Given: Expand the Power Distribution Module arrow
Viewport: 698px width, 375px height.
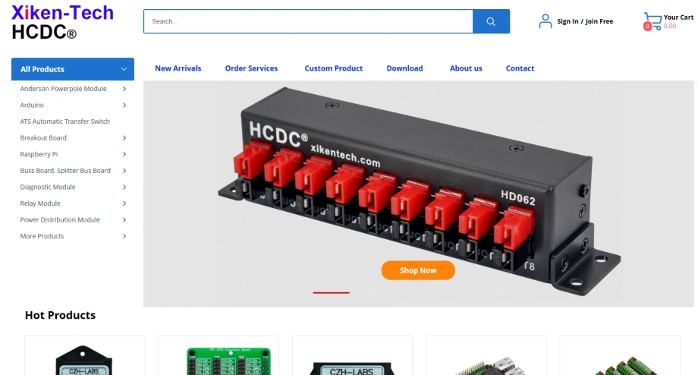Looking at the screenshot, I should (x=124, y=219).
